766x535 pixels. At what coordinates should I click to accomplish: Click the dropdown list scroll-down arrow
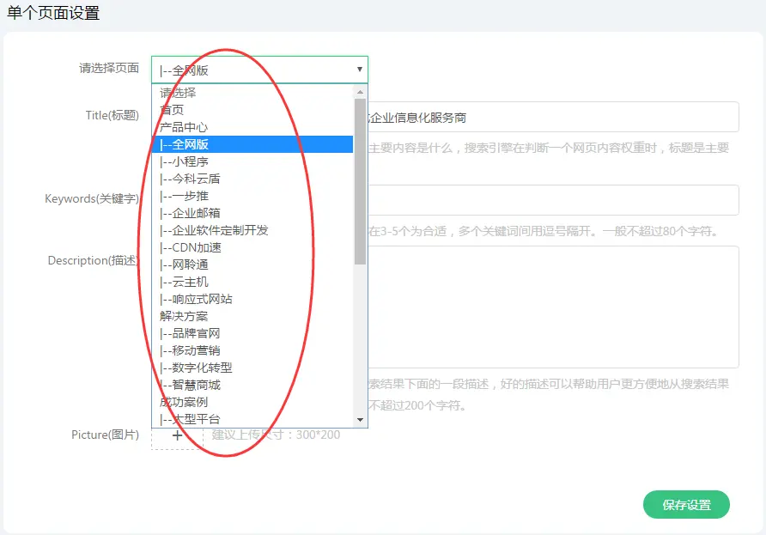click(x=360, y=420)
